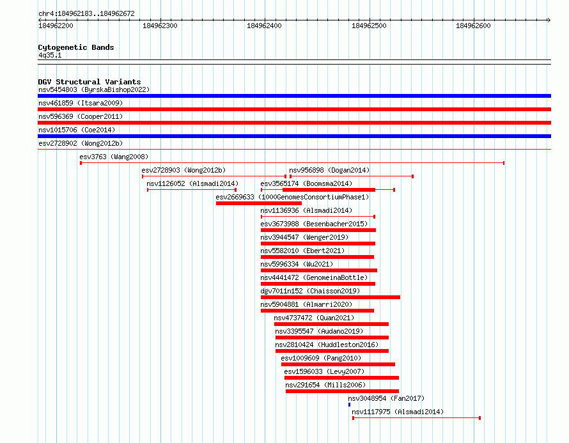Select the red bar under nsv4441472
This screenshot has height=443, width=569.
318,284
